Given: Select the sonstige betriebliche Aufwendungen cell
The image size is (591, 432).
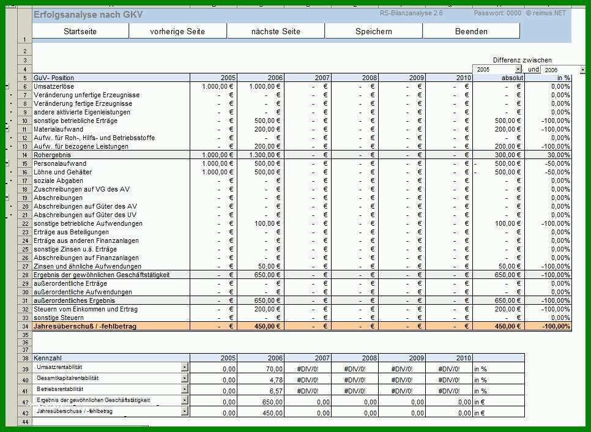Looking at the screenshot, I should [x=111, y=223].
